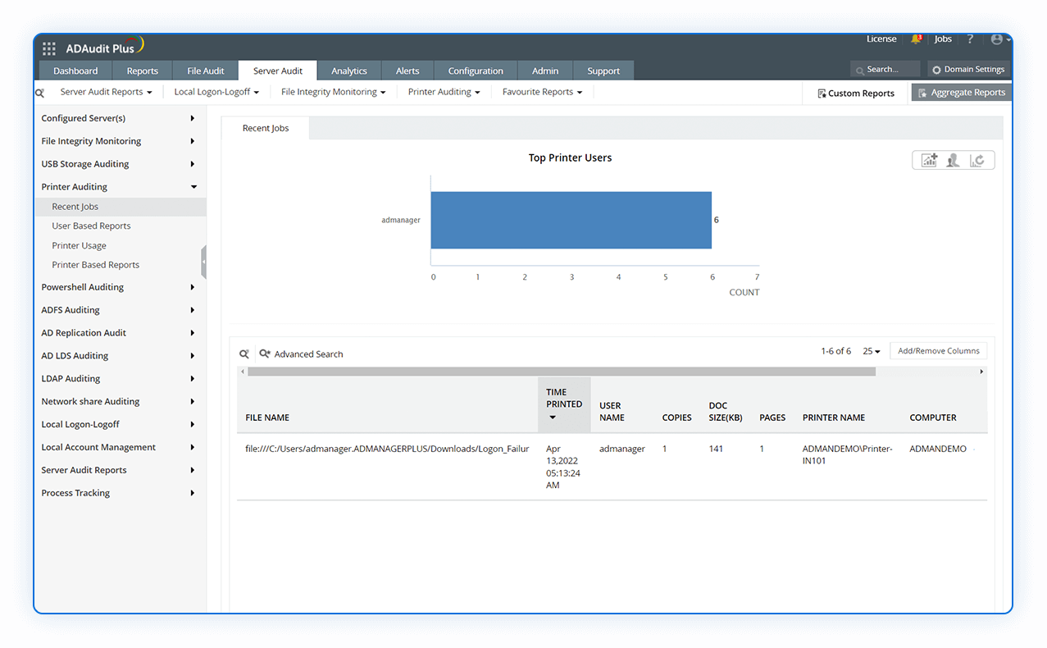Screen dimensions: 1047x648
Task: Switch to the Alerts tab
Action: (x=407, y=71)
